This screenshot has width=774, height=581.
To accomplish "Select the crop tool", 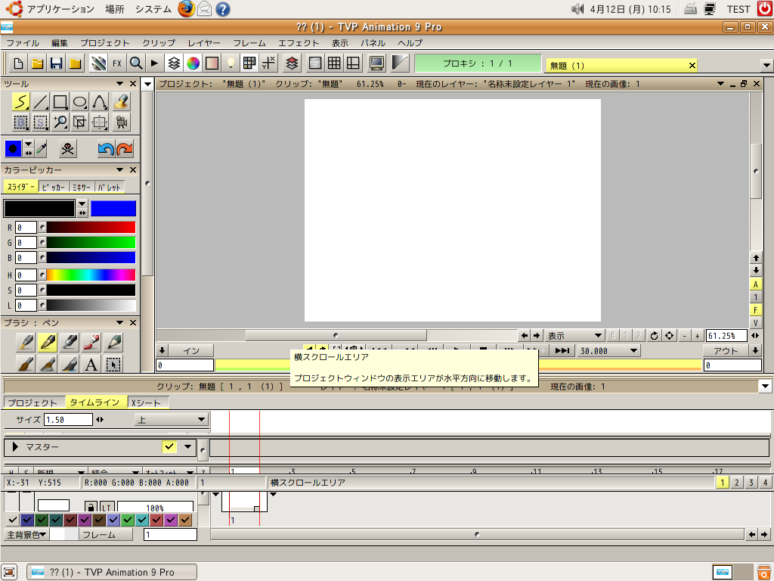I will [80, 122].
